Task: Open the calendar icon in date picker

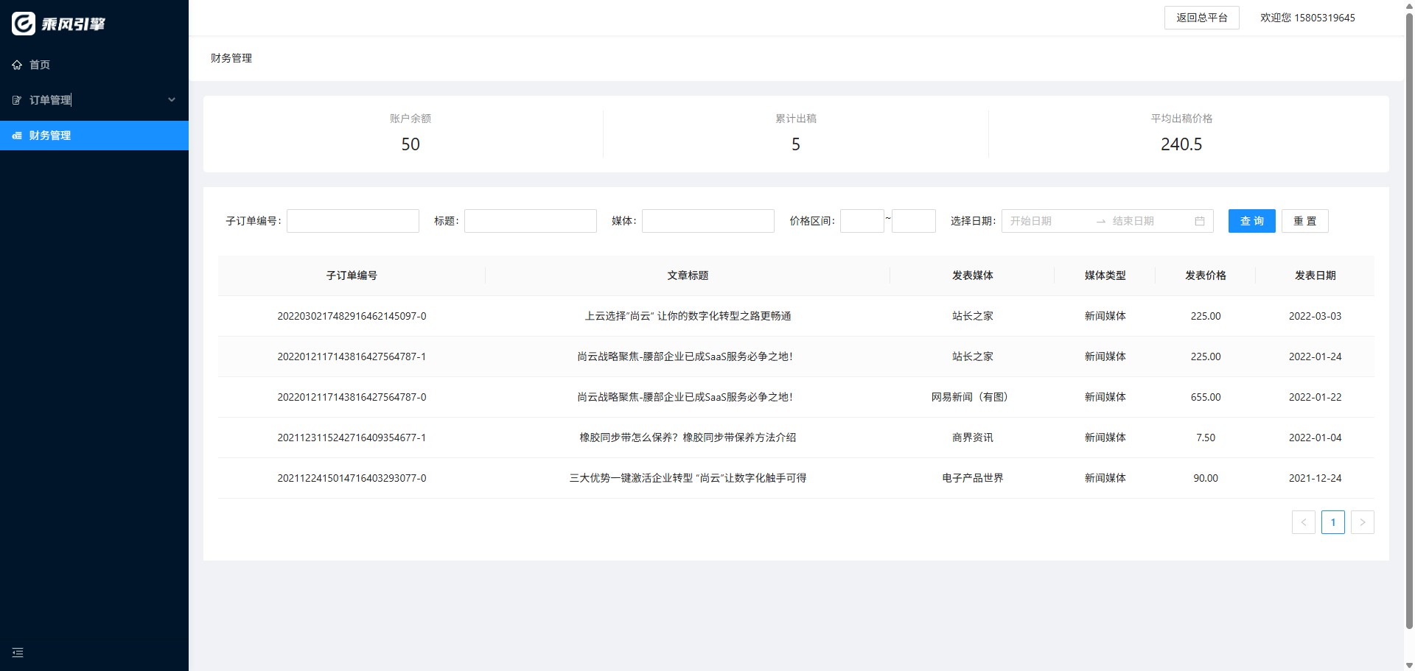Action: (1199, 221)
